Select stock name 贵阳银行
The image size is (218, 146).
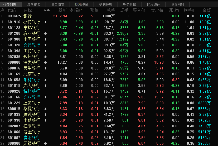32,138
